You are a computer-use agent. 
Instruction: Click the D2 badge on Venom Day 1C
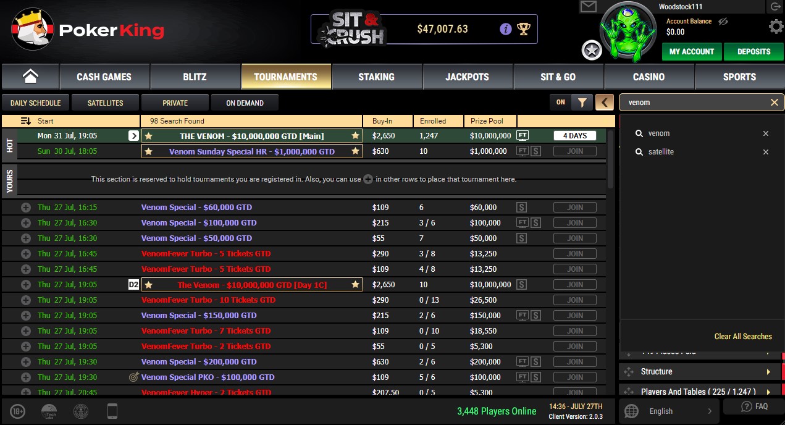tap(133, 285)
